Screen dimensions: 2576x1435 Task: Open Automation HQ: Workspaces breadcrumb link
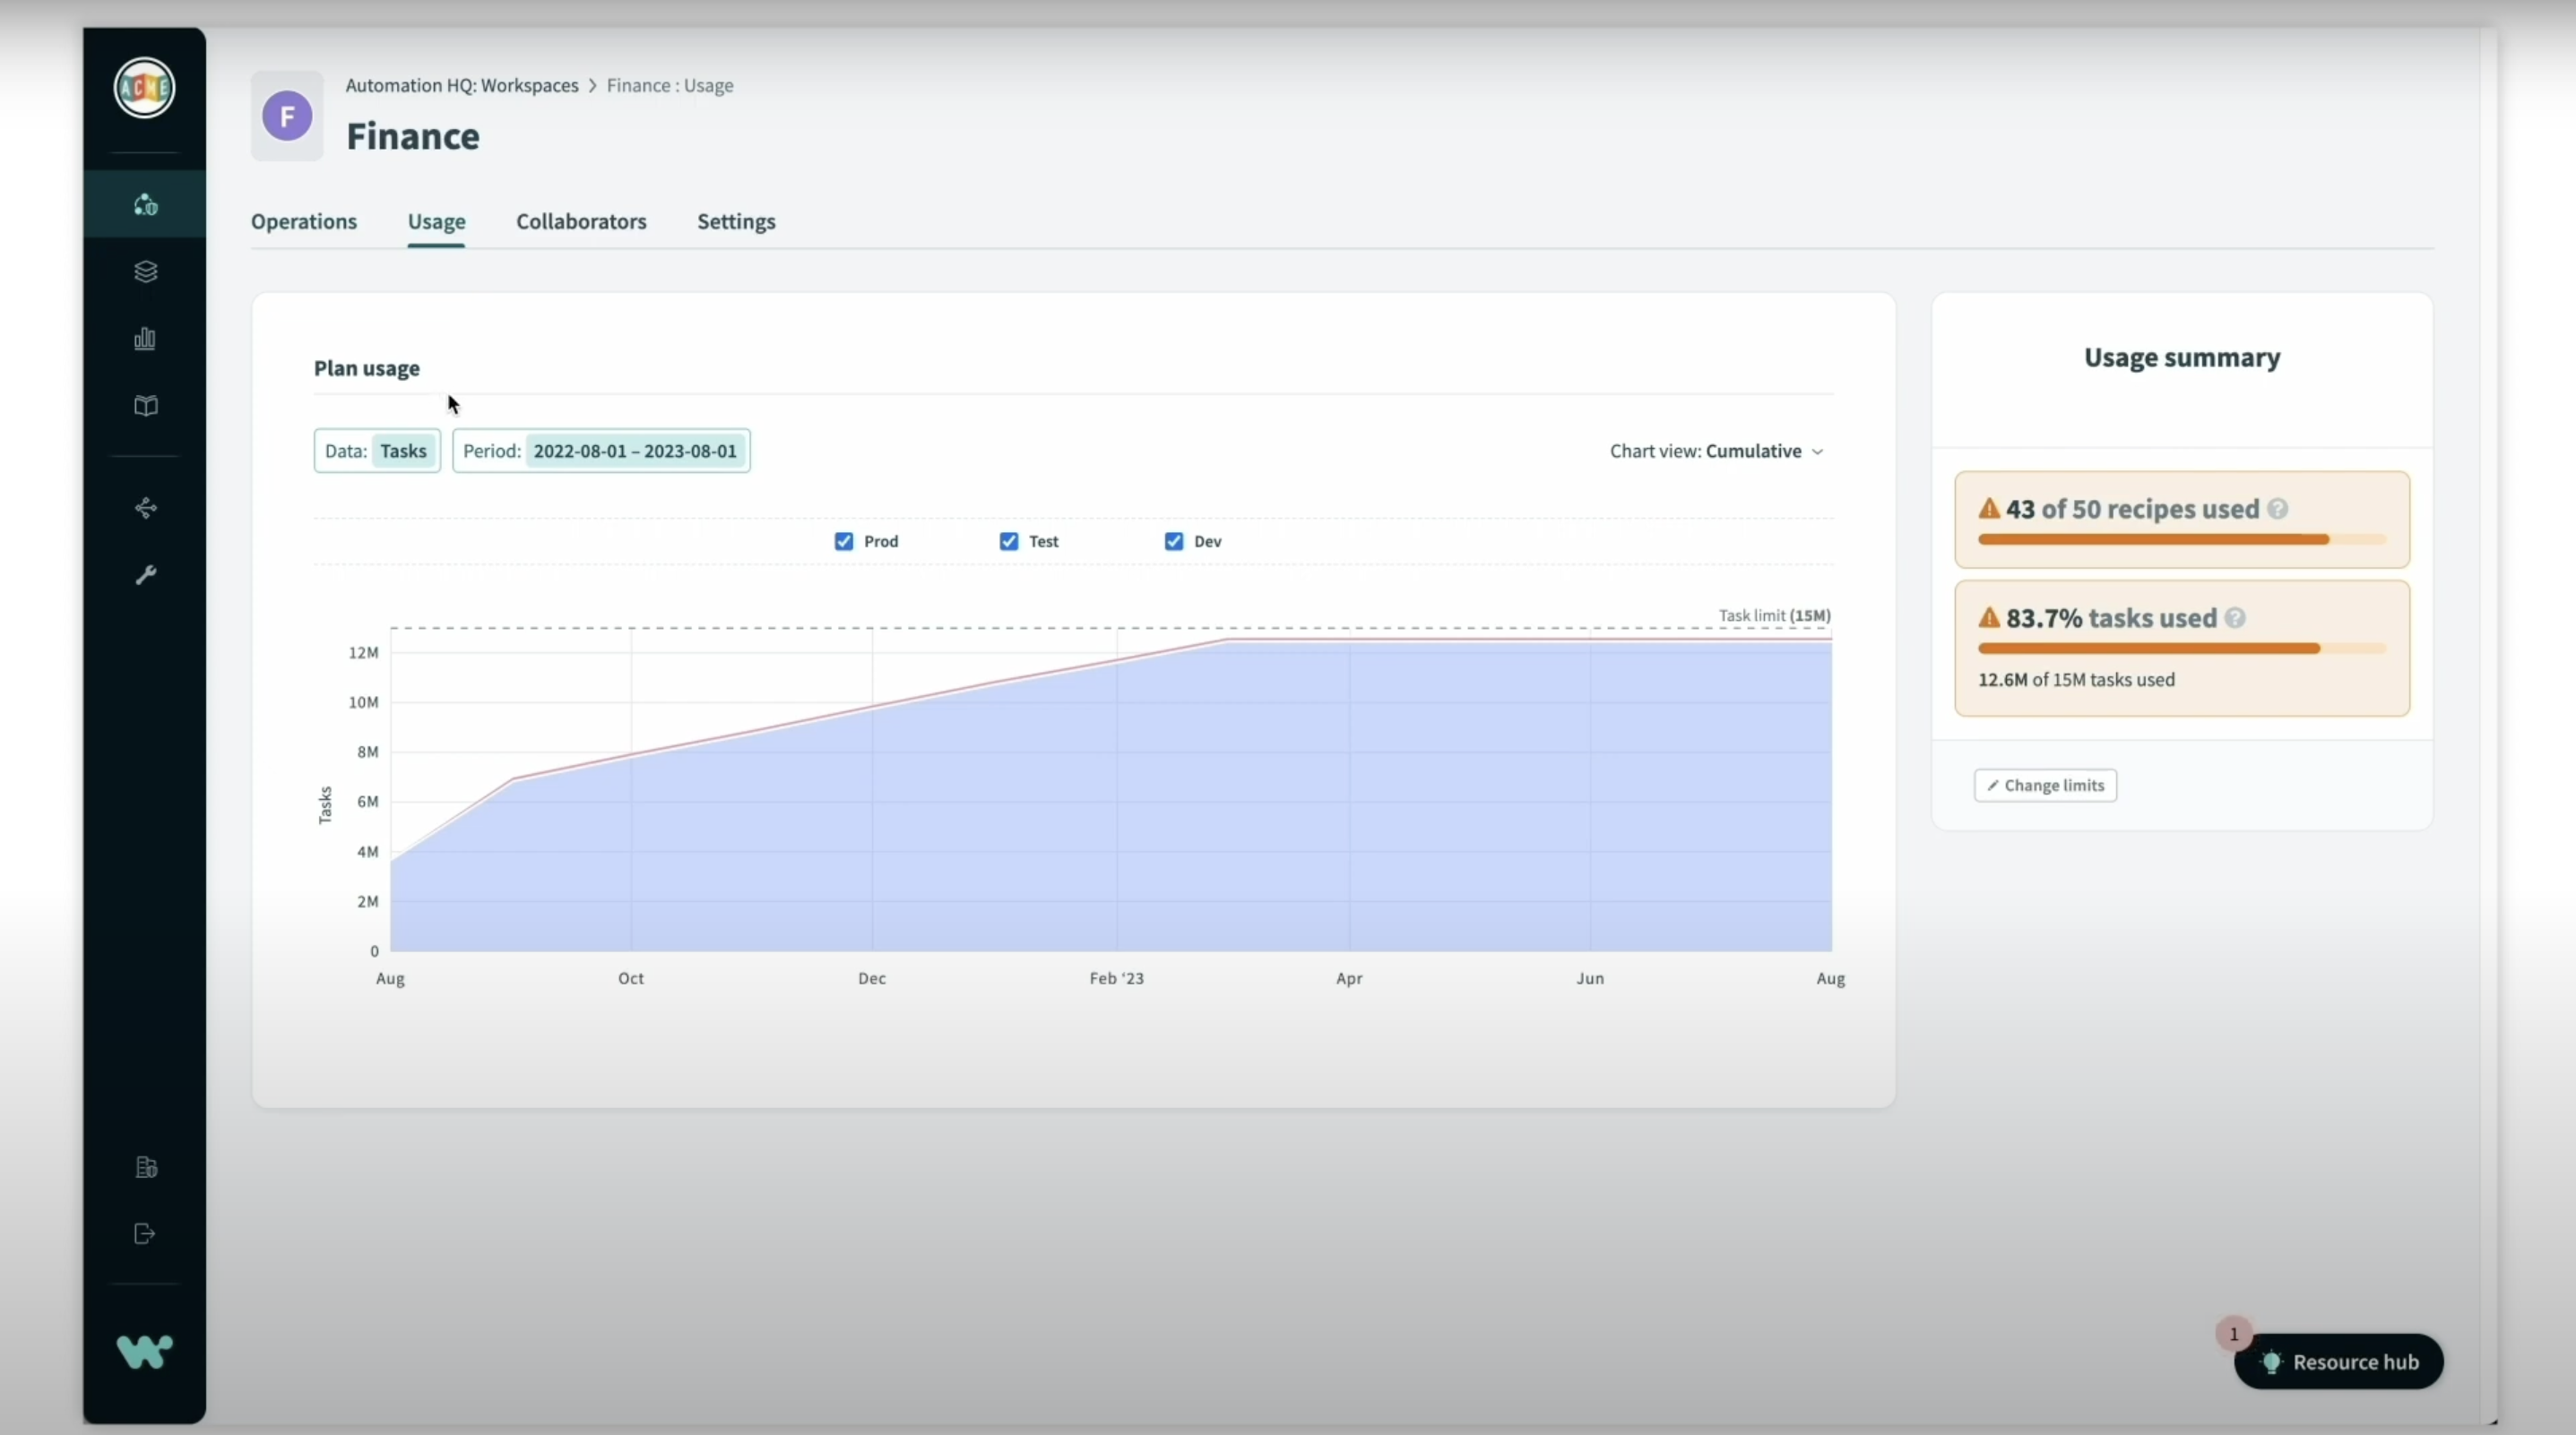pyautogui.click(x=461, y=86)
